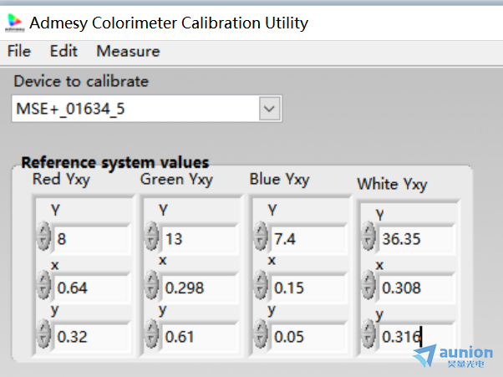This screenshot has height=377, width=503.
Task: Click the Admesy app icon in title bar
Action: (15, 23)
